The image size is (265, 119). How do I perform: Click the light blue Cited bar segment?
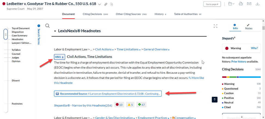coord(250,77)
